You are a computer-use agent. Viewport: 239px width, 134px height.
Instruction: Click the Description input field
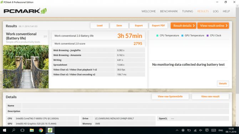(x=126, y=111)
